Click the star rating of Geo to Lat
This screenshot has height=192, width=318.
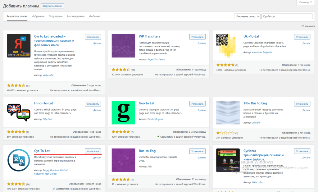(x=121, y=132)
